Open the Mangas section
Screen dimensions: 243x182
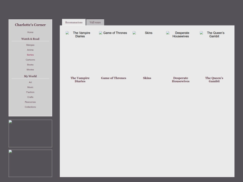(x=30, y=45)
